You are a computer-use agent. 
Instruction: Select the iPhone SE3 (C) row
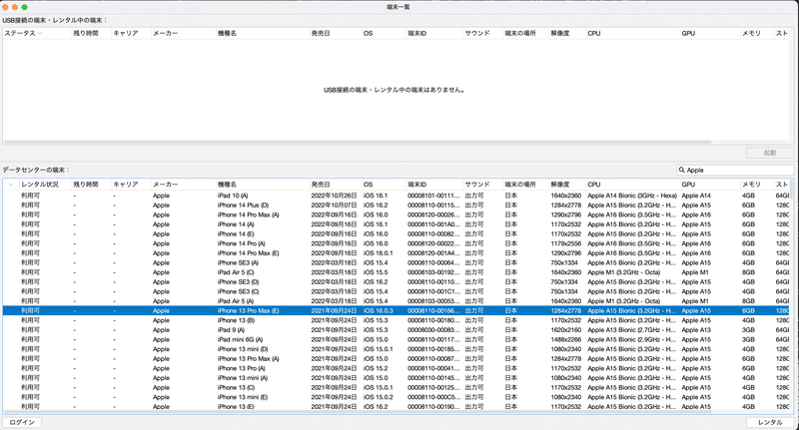[x=396, y=291]
